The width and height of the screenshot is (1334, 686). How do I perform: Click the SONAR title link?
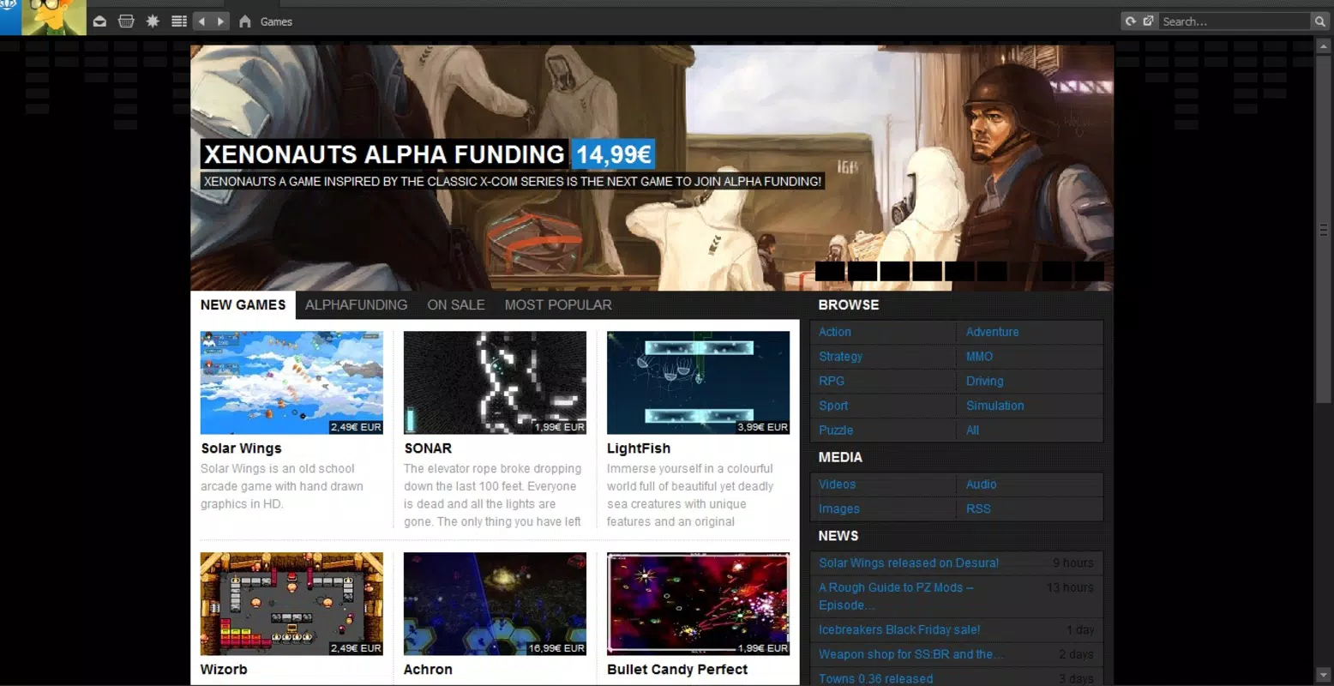coord(428,448)
